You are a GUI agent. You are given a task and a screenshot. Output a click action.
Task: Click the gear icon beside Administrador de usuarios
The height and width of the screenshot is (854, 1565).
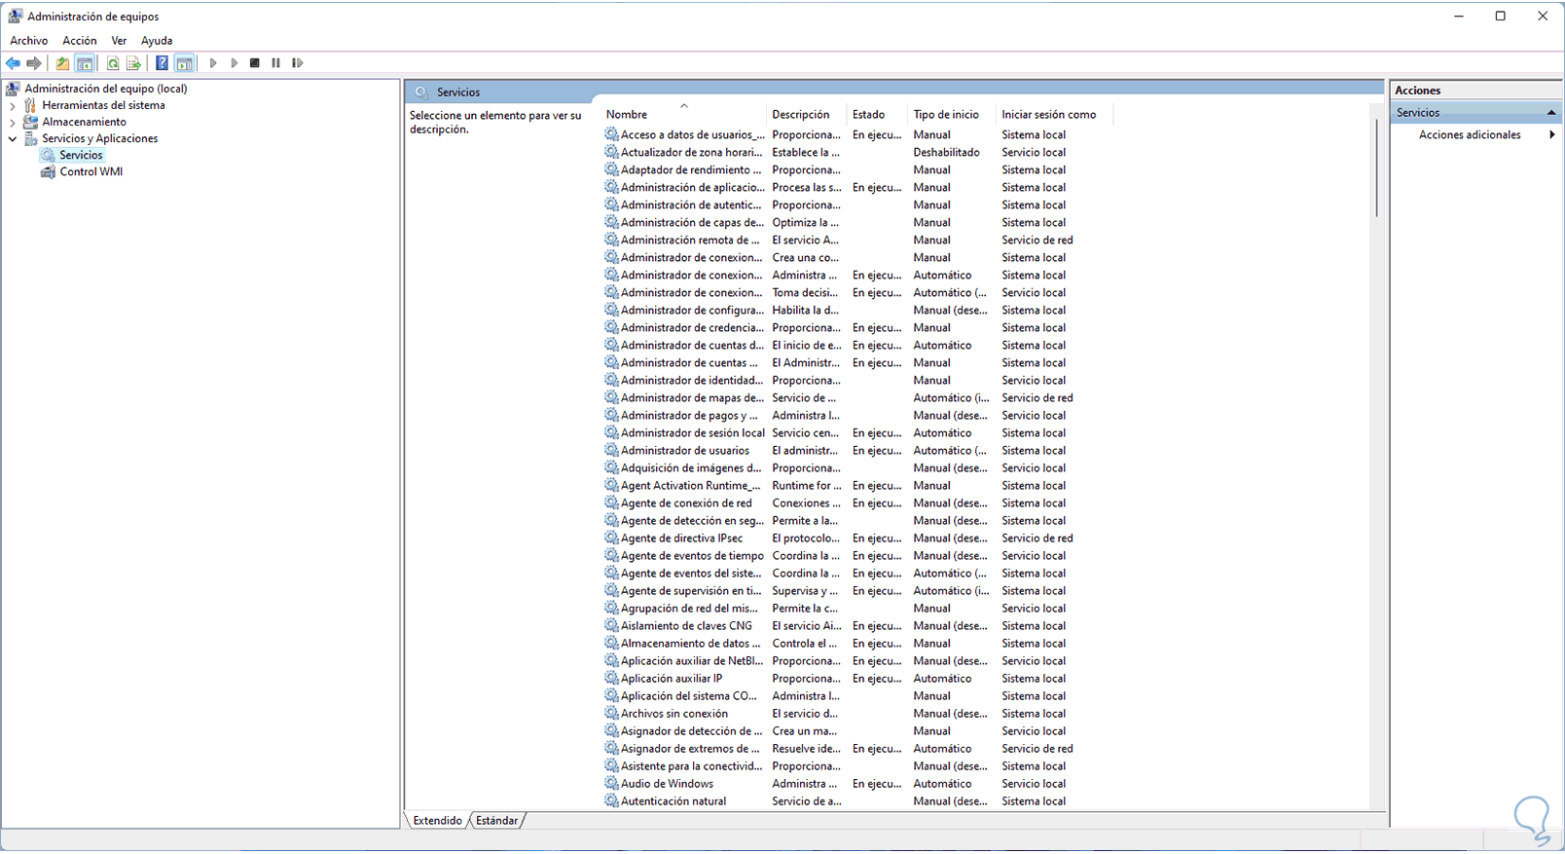[611, 451]
